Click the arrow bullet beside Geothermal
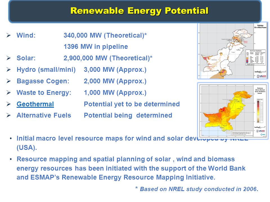Screen dimensions: 270x202 point(9,104)
